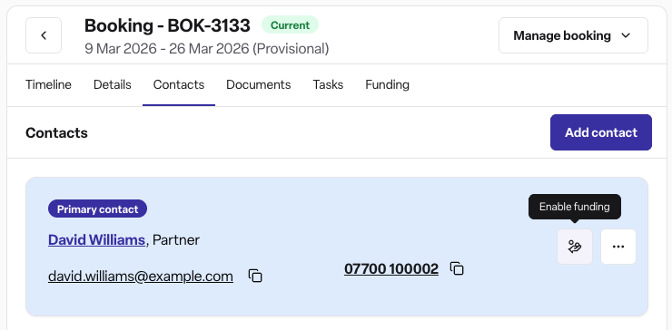Click the date range 9 Mar 2026 - 26 Mar 2026
Viewport: 672px width, 330px height.
tap(167, 49)
